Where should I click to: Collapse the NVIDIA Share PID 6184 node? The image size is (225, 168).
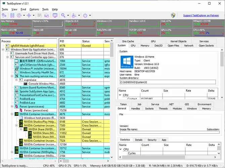21,129
